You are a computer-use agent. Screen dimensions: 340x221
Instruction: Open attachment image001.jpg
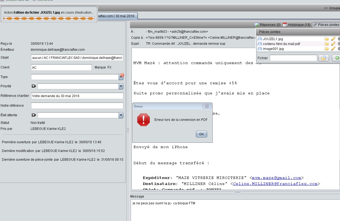point(273,49)
